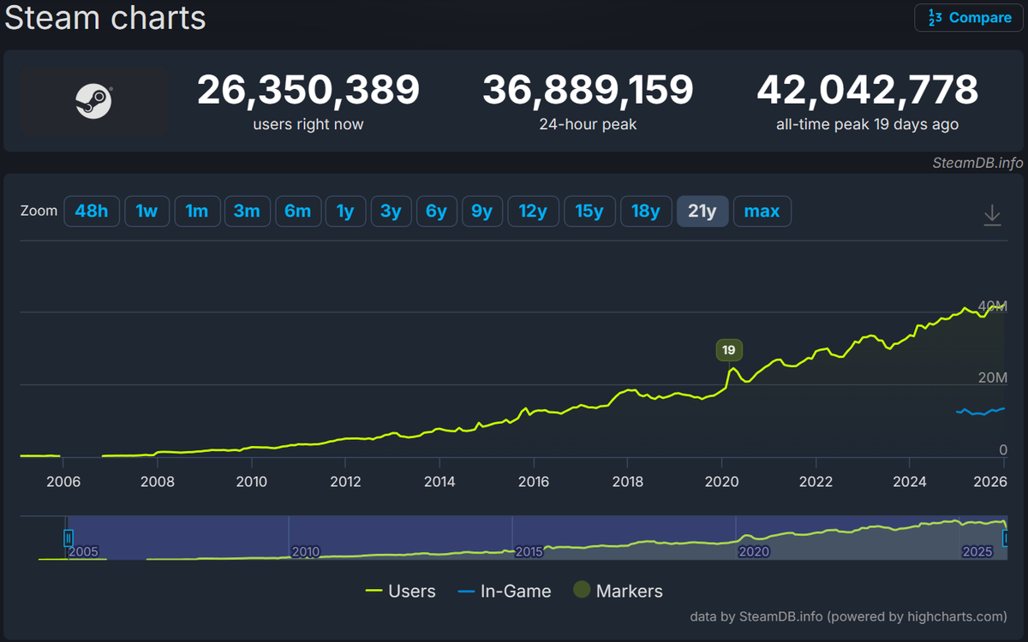Set zoom to 1m
This screenshot has width=1028, height=642.
197,211
